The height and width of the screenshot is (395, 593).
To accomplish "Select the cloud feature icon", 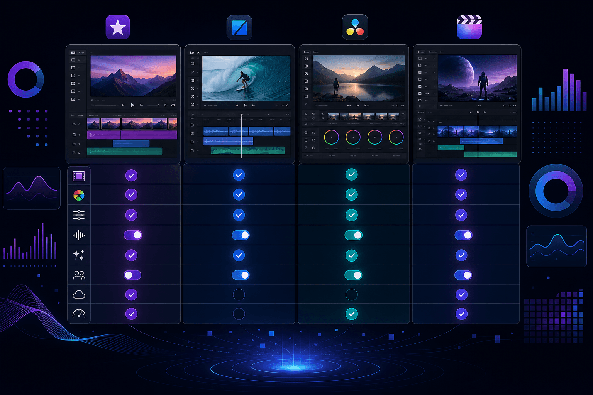I will pos(79,295).
